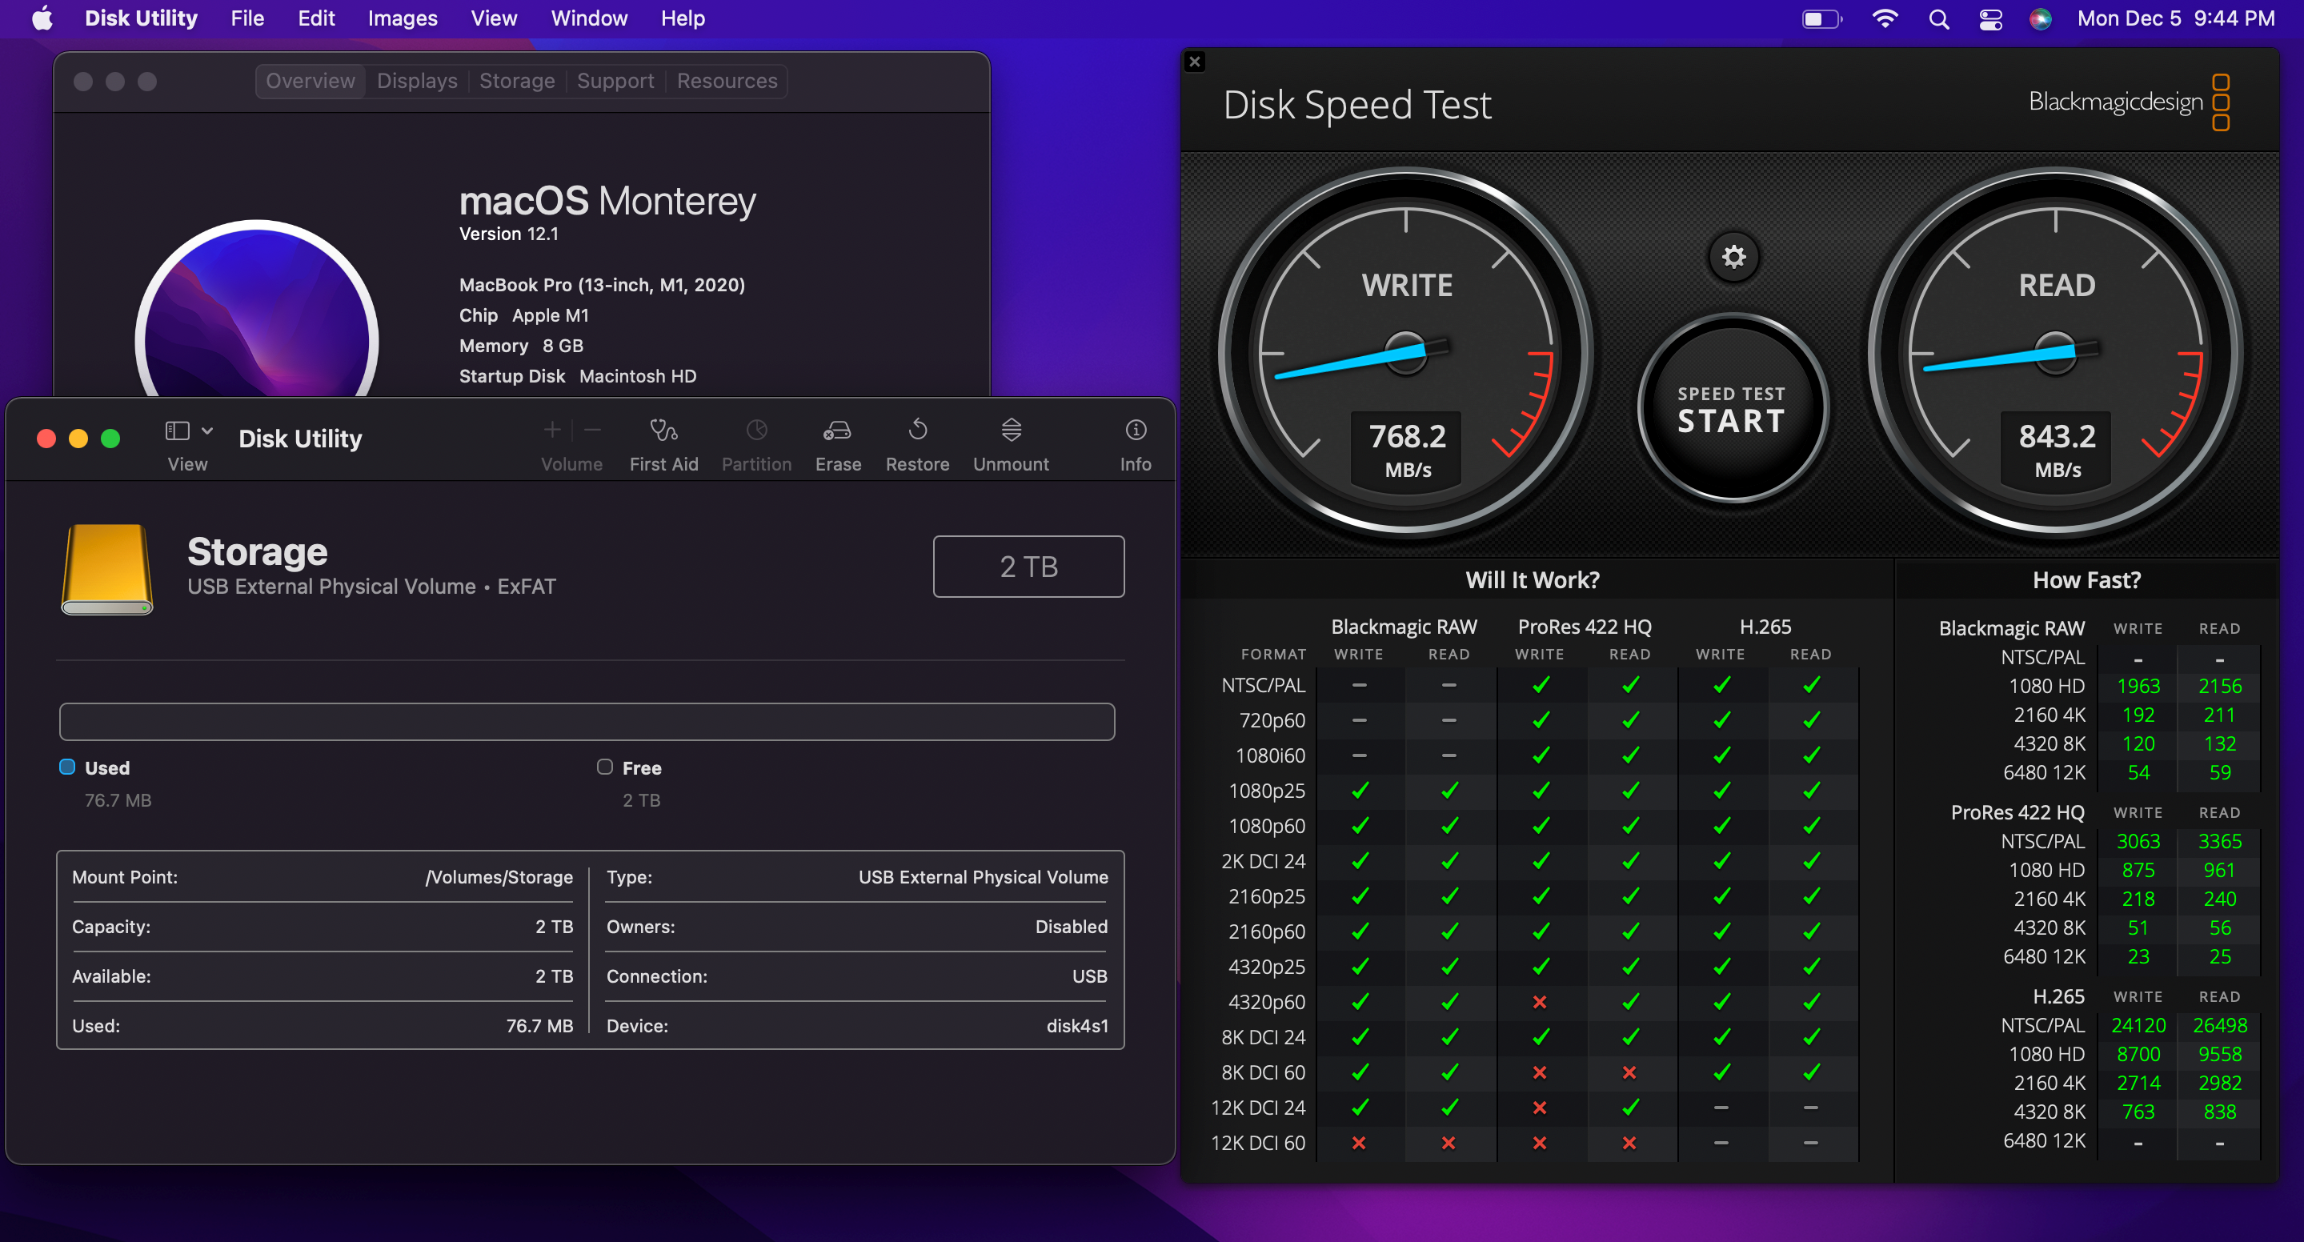Switch to the Overview tab
The height and width of the screenshot is (1242, 2304).
pyautogui.click(x=311, y=82)
